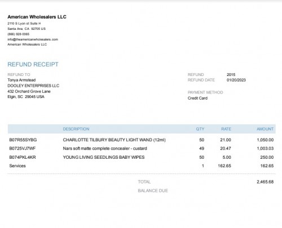
Task: Select item code B074PKL4KR
Action: click(23, 157)
